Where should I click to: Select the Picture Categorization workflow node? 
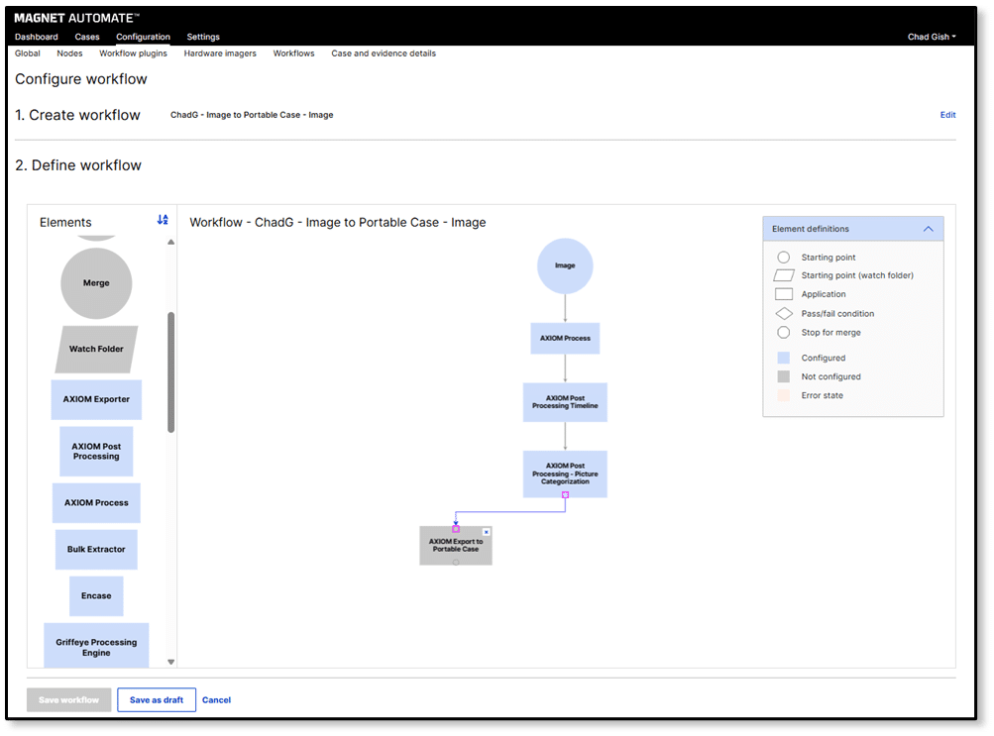click(x=565, y=473)
